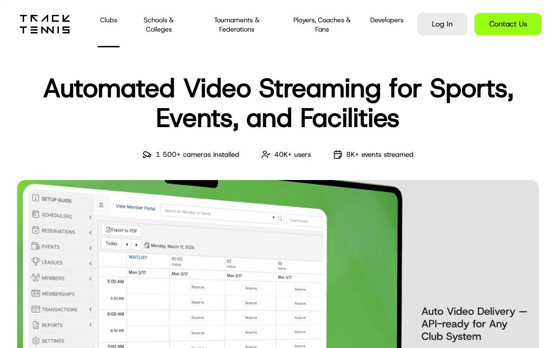Click the 5:00 AM time label
This screenshot has height=348, width=556.
[x=115, y=281]
